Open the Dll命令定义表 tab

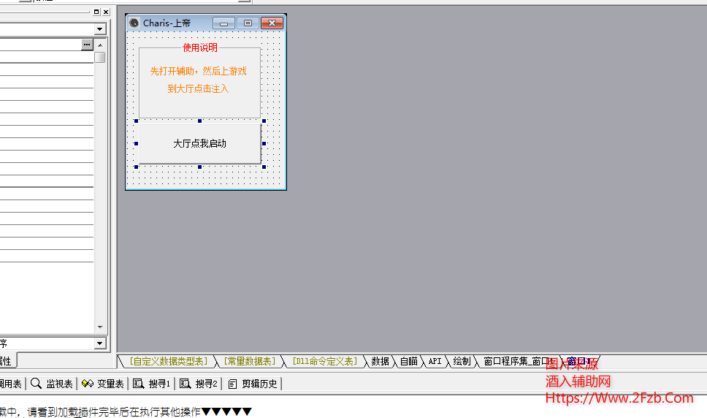coord(324,361)
